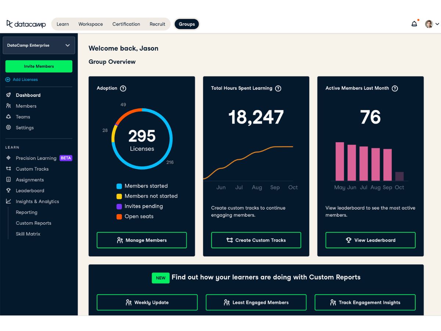The width and height of the screenshot is (441, 331).
Task: Click the 216 donut chart label
Action: point(170,162)
